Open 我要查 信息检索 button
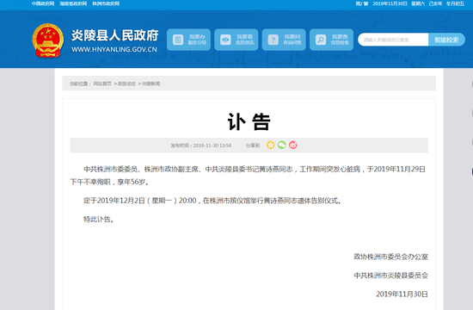The image size is (473, 310). click(331, 40)
